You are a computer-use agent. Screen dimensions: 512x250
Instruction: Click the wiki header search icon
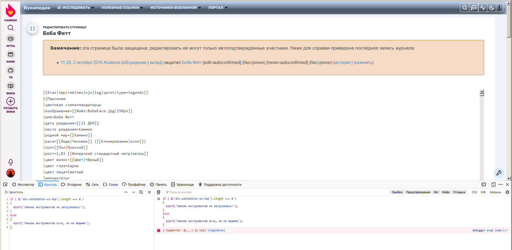point(465,8)
